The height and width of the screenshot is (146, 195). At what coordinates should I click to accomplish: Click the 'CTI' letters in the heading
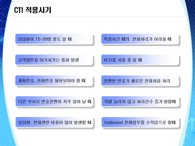pyautogui.click(x=19, y=10)
